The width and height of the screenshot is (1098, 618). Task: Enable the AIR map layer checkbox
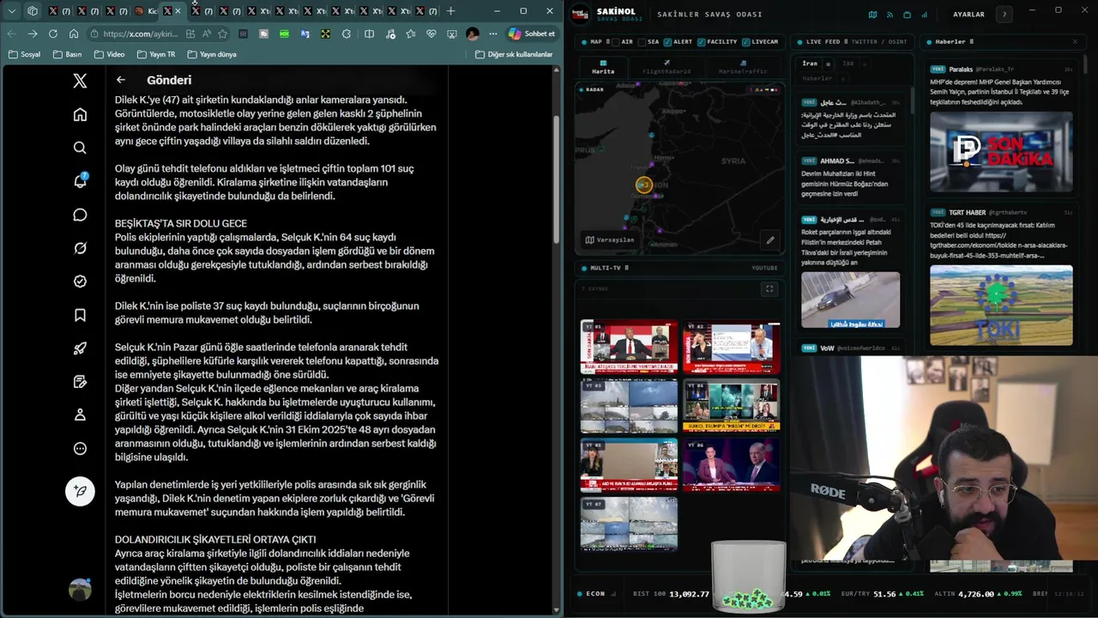(x=616, y=41)
